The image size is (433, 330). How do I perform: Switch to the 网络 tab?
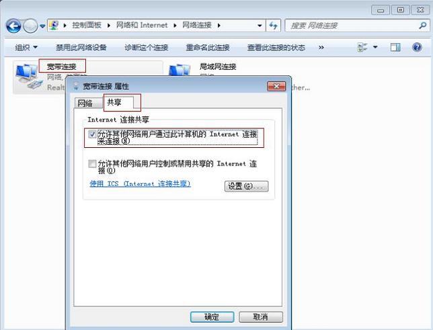tap(85, 104)
